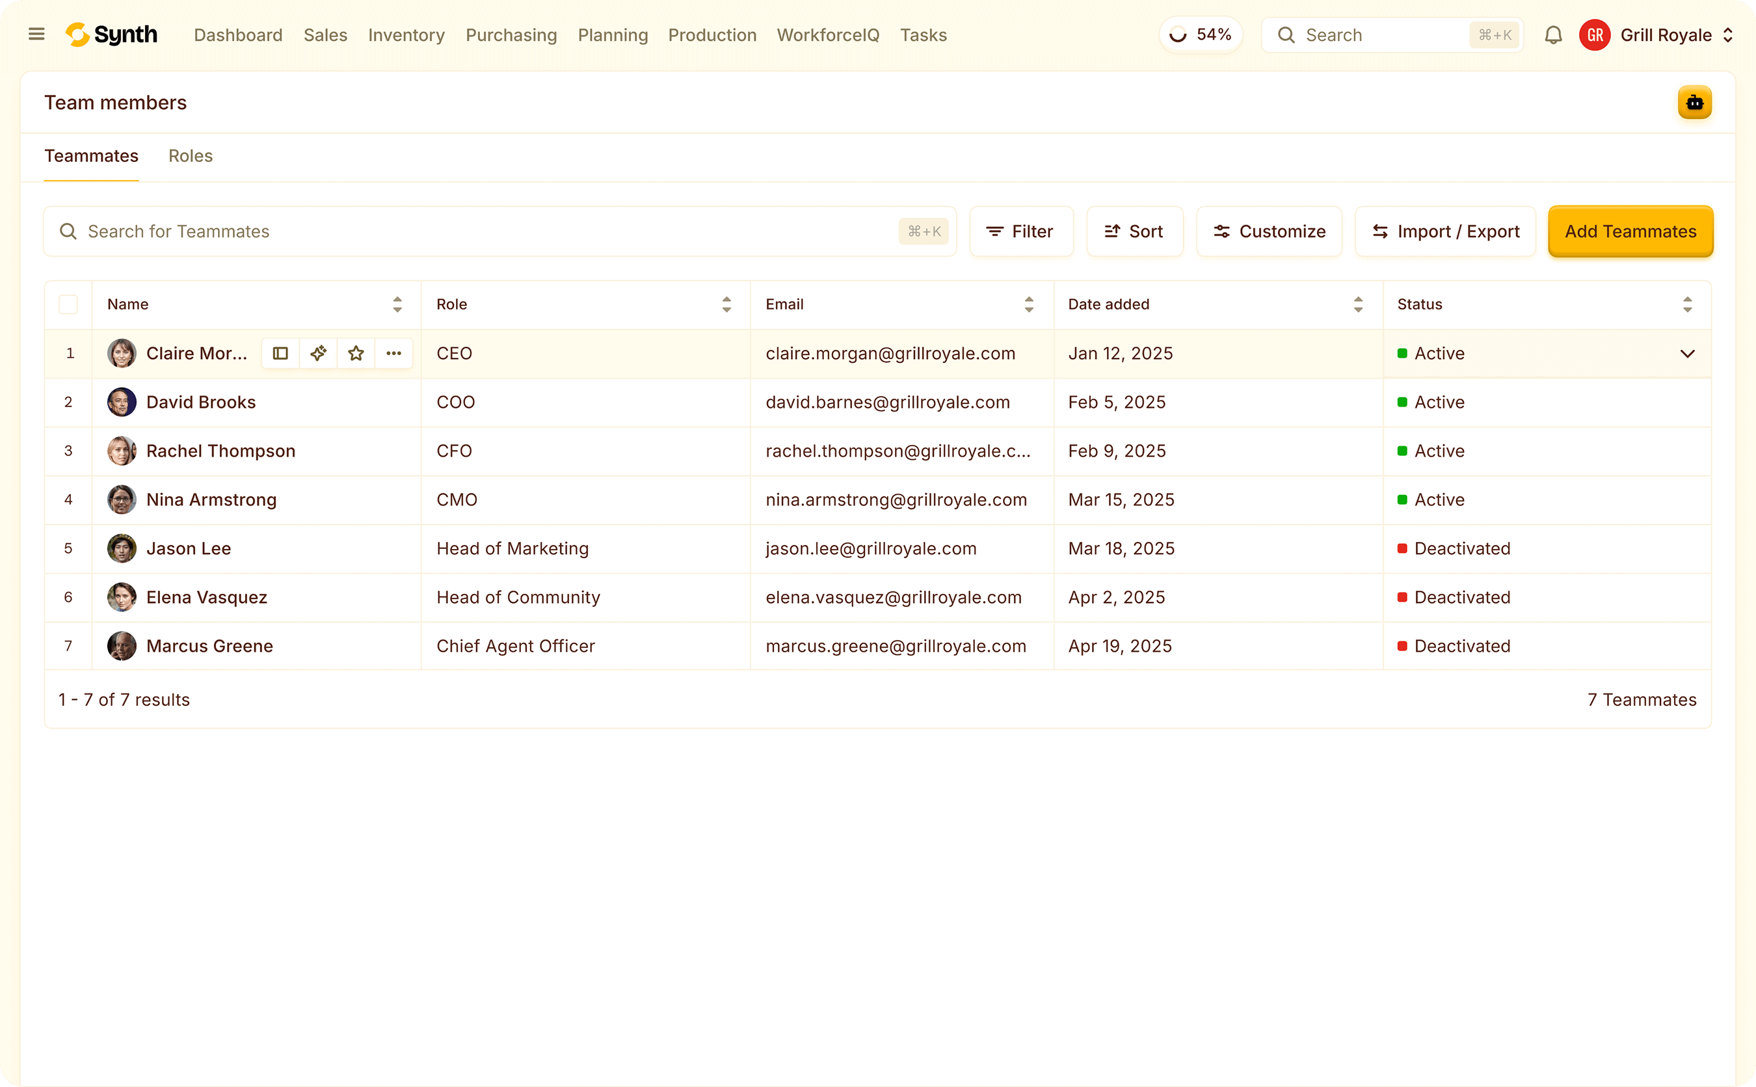Screen dimensions: 1756x1087
Task: Click the Synth logo
Action: pos(111,34)
